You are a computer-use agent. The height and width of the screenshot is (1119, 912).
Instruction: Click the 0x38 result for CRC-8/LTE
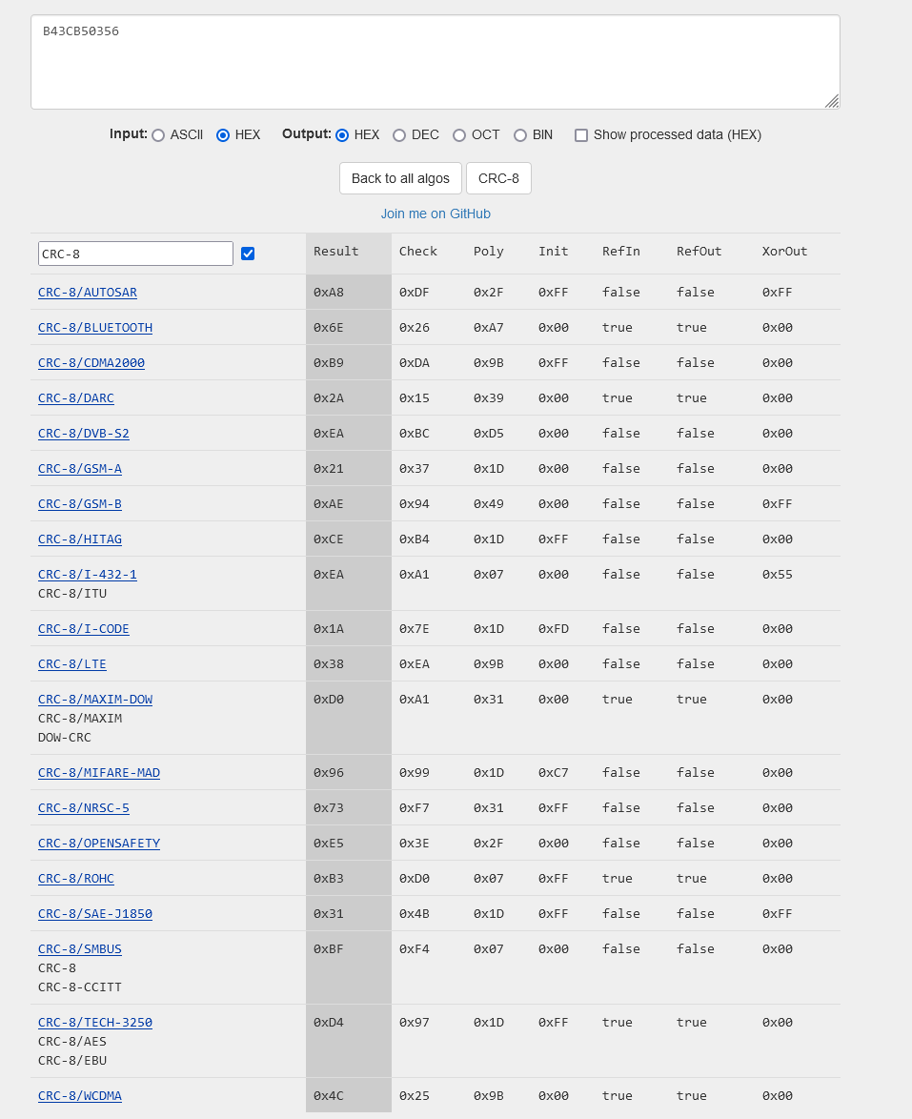click(x=329, y=664)
